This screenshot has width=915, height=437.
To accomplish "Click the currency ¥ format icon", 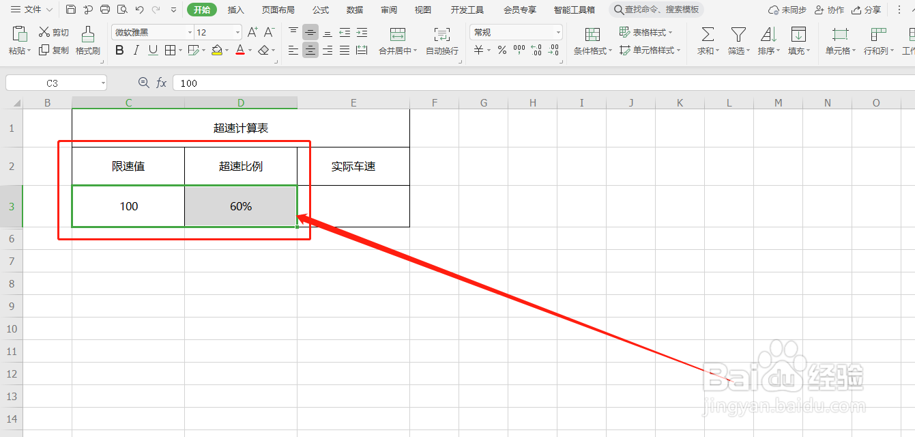I will pyautogui.click(x=479, y=50).
